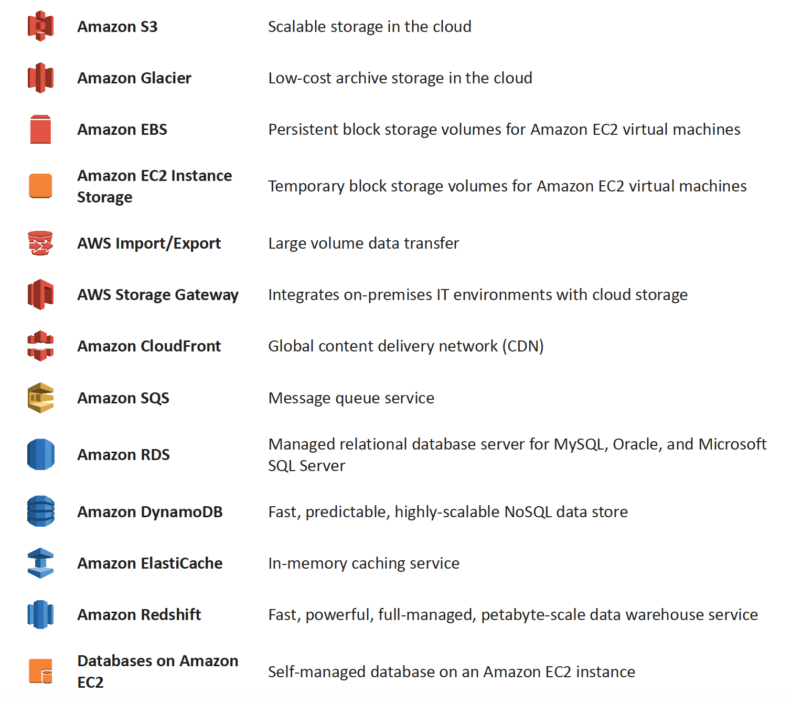Click the red Amazon EBS volume icon

(40, 129)
